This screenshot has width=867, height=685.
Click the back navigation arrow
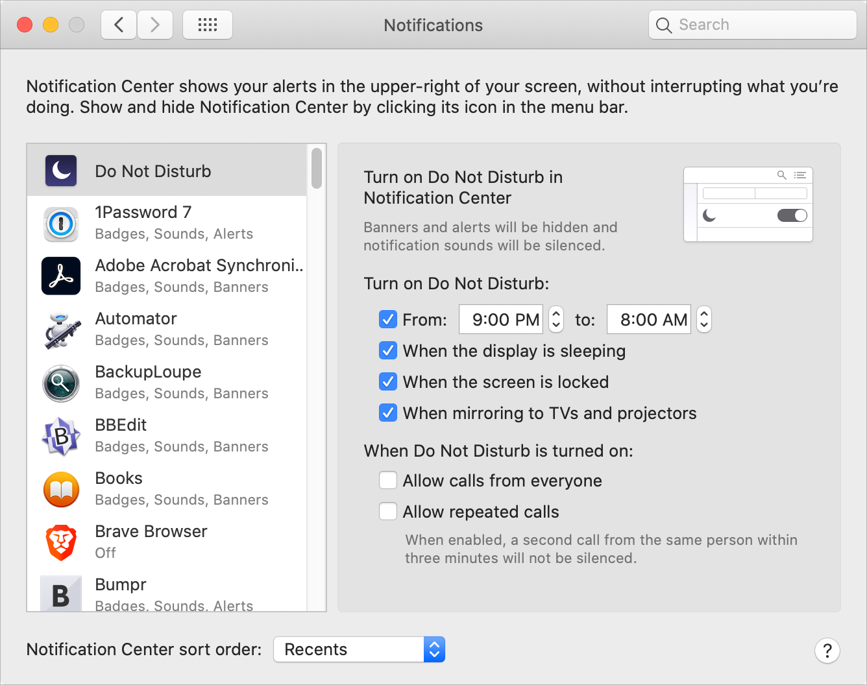[x=118, y=24]
